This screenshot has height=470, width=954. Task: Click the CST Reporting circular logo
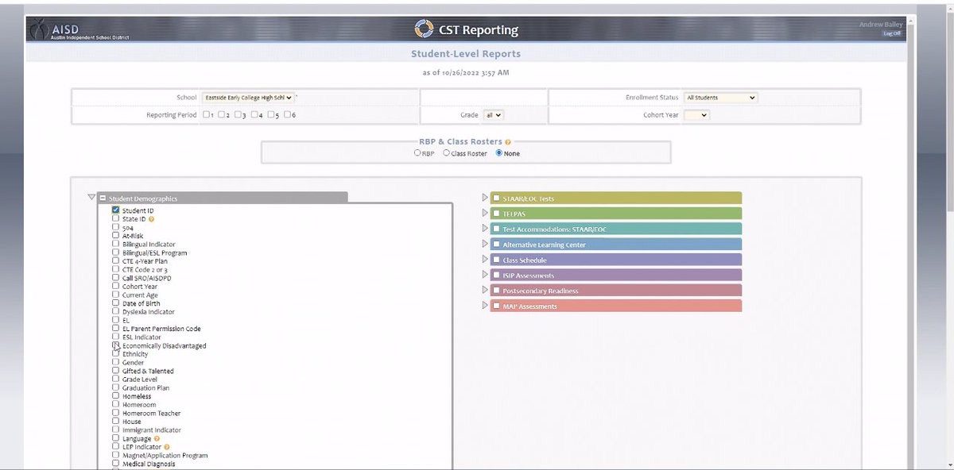pyautogui.click(x=424, y=29)
